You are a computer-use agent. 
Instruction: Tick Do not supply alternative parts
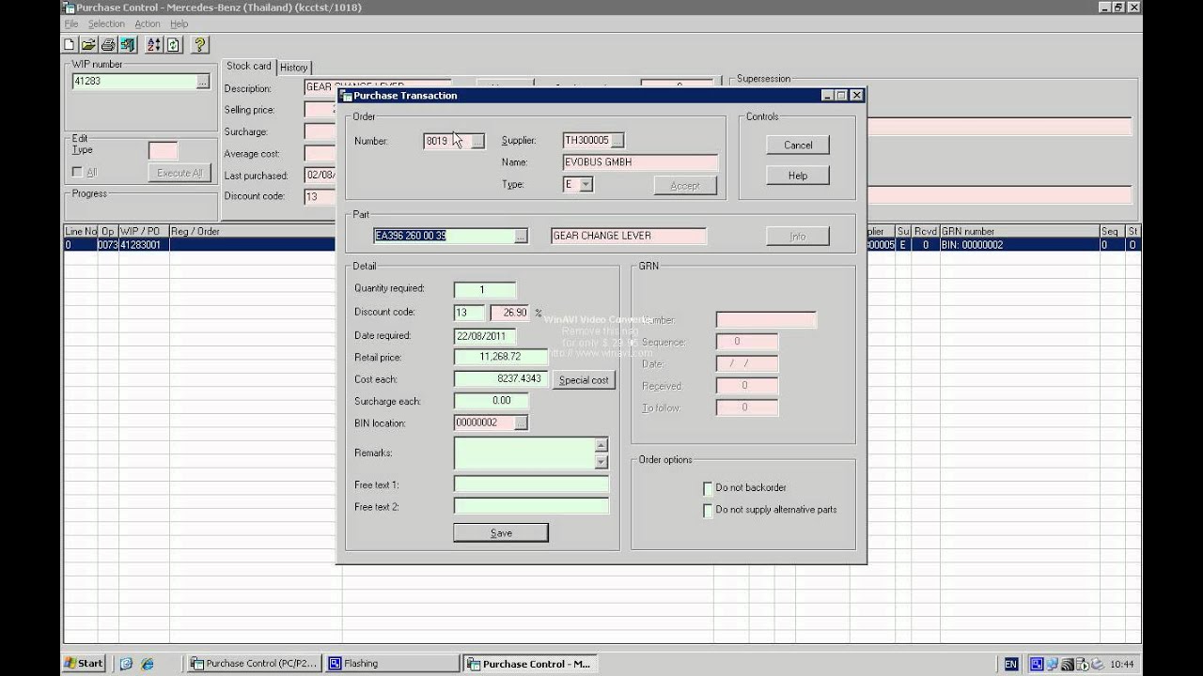pyautogui.click(x=708, y=510)
